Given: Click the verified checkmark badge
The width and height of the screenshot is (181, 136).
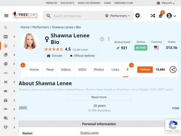Looking at the screenshot, I should 102,39.
